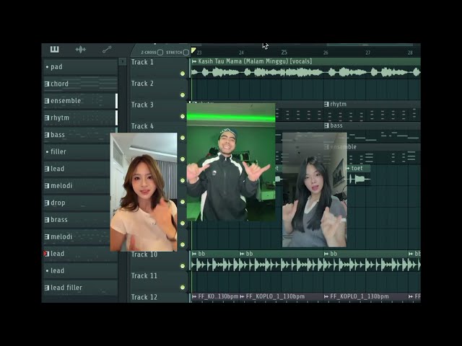Click the Track 11 header label

(144, 276)
